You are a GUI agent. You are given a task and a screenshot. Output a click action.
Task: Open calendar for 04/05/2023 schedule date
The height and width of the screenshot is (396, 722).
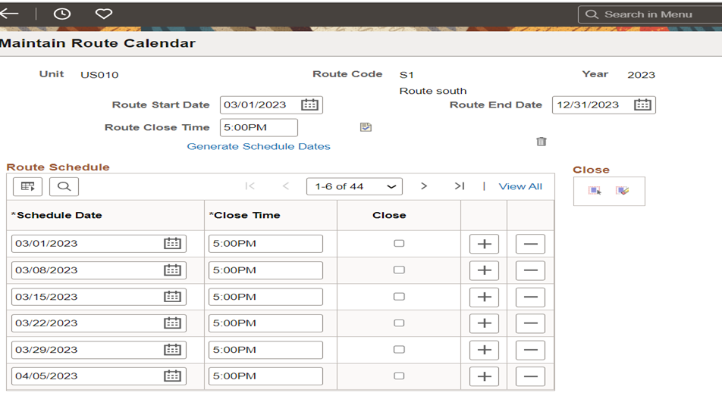(173, 376)
